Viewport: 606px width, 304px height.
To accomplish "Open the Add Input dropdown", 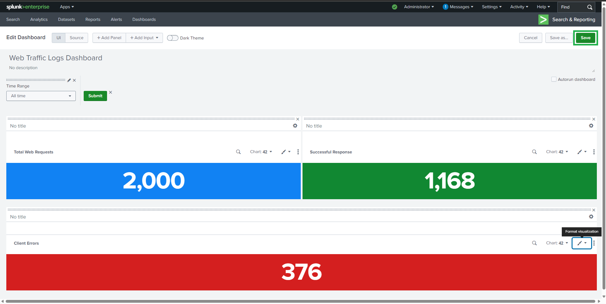I will coord(144,38).
